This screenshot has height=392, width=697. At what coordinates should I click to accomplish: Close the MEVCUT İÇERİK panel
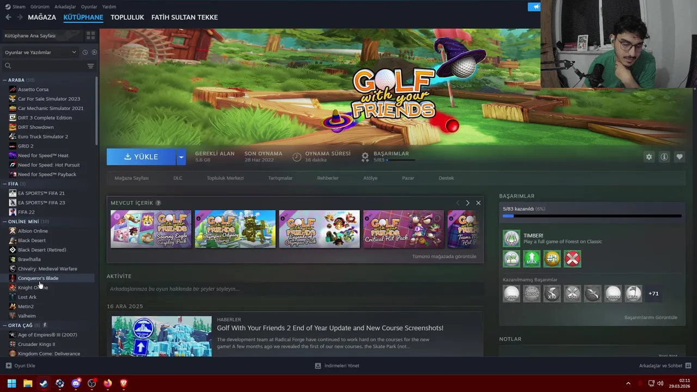(478, 203)
